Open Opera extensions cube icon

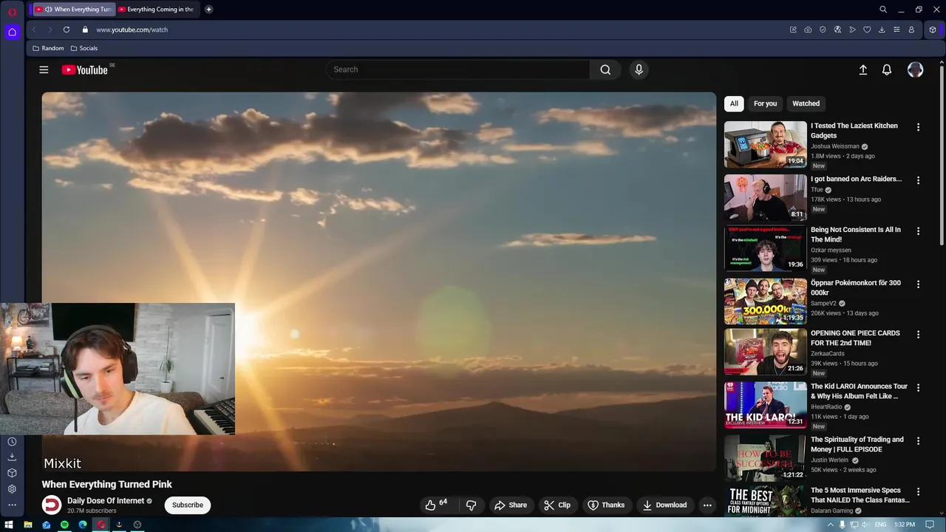pos(933,30)
